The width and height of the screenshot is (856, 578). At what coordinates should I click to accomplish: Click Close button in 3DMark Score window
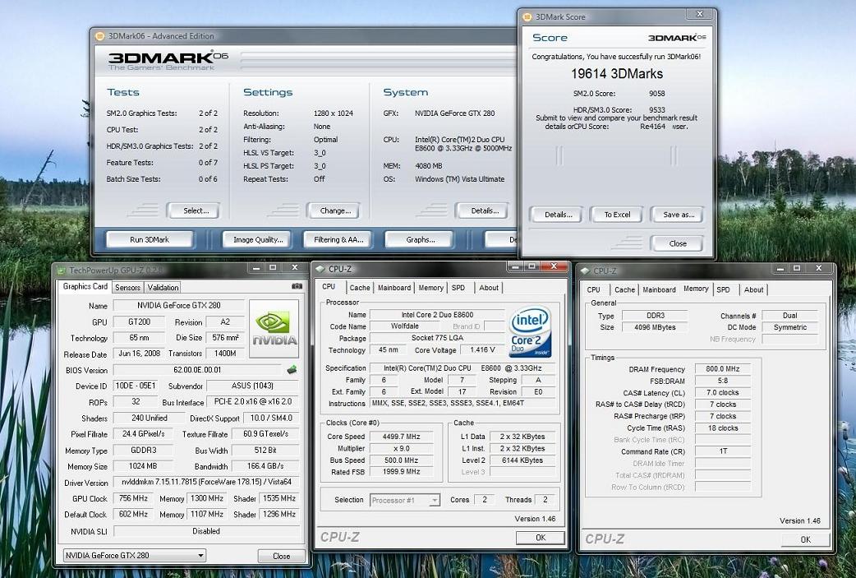point(677,243)
